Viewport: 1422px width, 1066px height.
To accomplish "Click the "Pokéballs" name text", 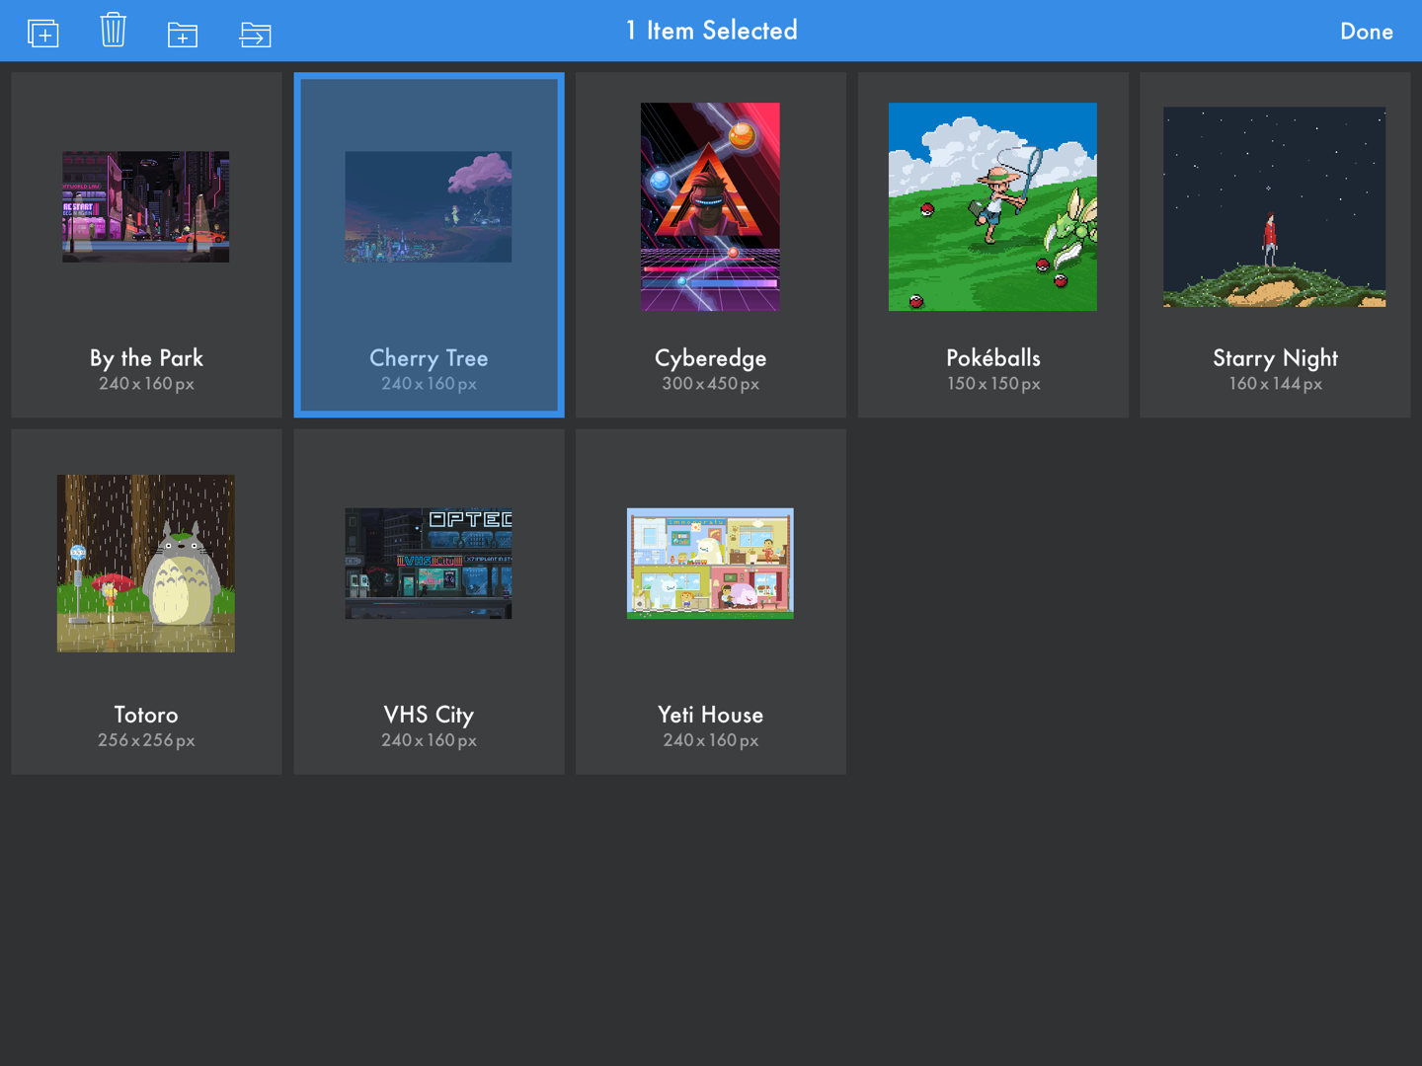I will point(992,358).
